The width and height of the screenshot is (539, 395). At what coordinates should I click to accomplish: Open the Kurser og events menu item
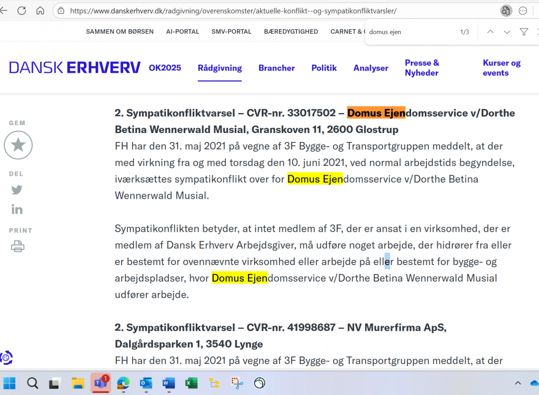[502, 68]
